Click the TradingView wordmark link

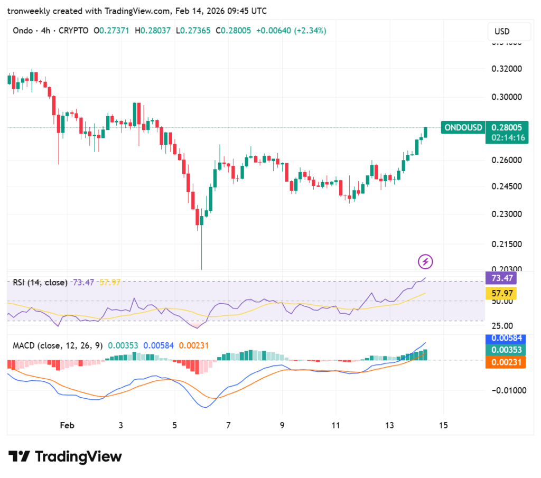click(78, 456)
